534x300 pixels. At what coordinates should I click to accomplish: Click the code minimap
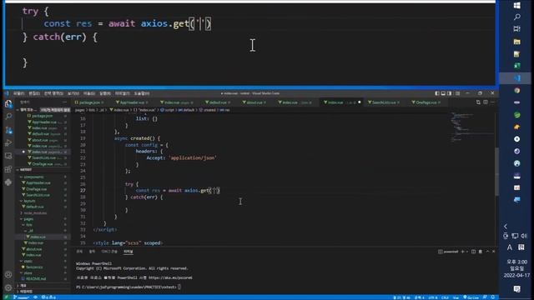pos(471,127)
